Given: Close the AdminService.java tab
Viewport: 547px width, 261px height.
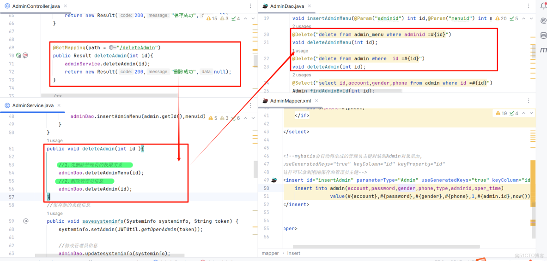Looking at the screenshot, I should pos(59,105).
